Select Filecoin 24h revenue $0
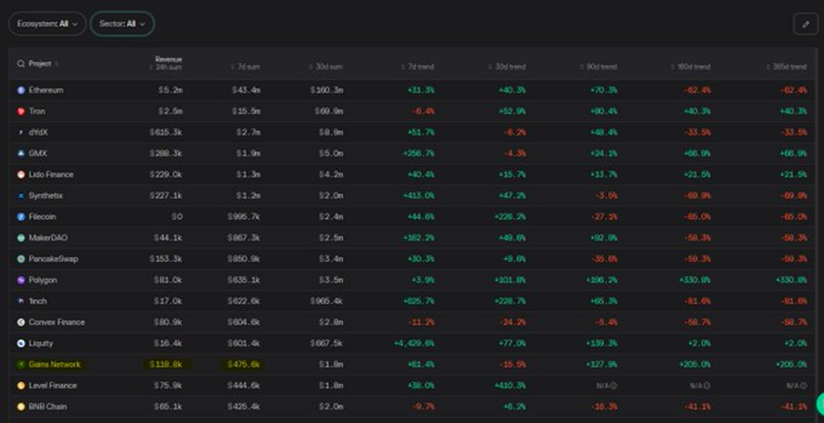 pos(177,216)
